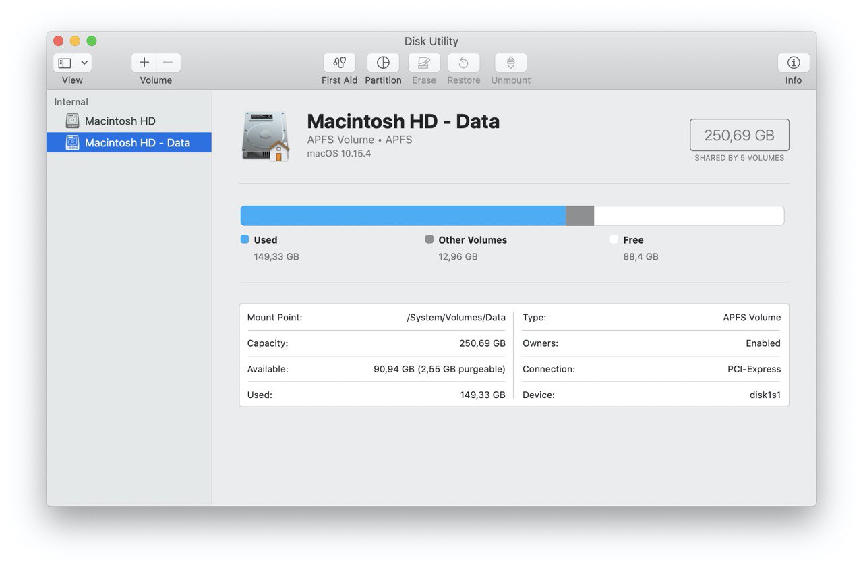
Task: Click the blue Used portion of bar
Action: coord(403,216)
